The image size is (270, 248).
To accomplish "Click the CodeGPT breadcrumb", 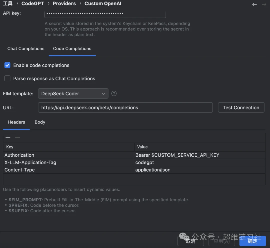I will pos(33,3).
